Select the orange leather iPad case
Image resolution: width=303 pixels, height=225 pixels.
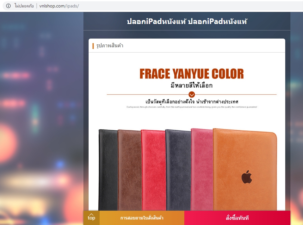tap(245, 169)
